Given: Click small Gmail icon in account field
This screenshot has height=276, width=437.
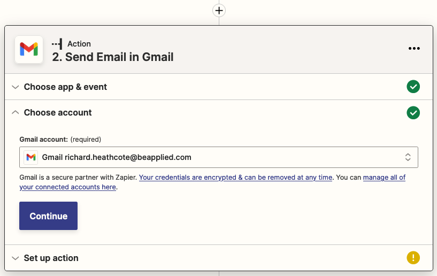Looking at the screenshot, I should point(31,157).
